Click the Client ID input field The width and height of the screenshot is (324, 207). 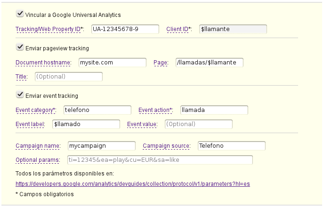click(233, 29)
